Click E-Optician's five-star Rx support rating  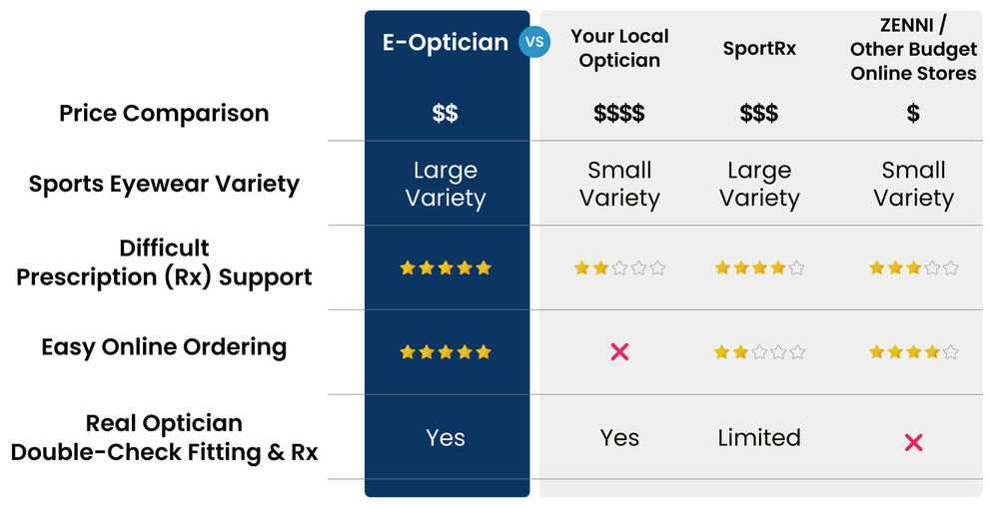(x=446, y=267)
